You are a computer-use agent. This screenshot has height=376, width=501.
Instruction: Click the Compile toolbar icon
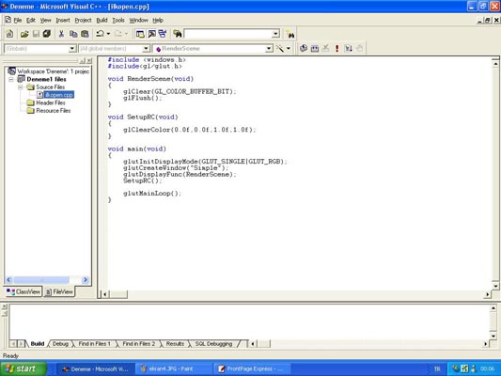(x=304, y=48)
